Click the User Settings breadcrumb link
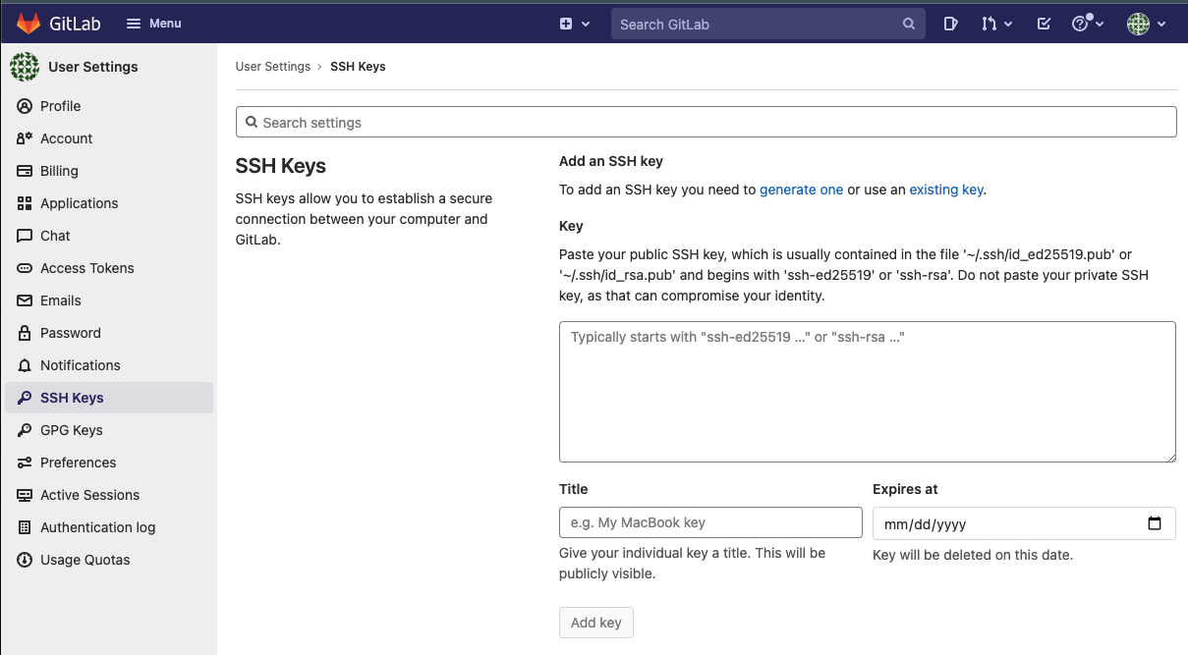This screenshot has width=1188, height=655. 273,67
